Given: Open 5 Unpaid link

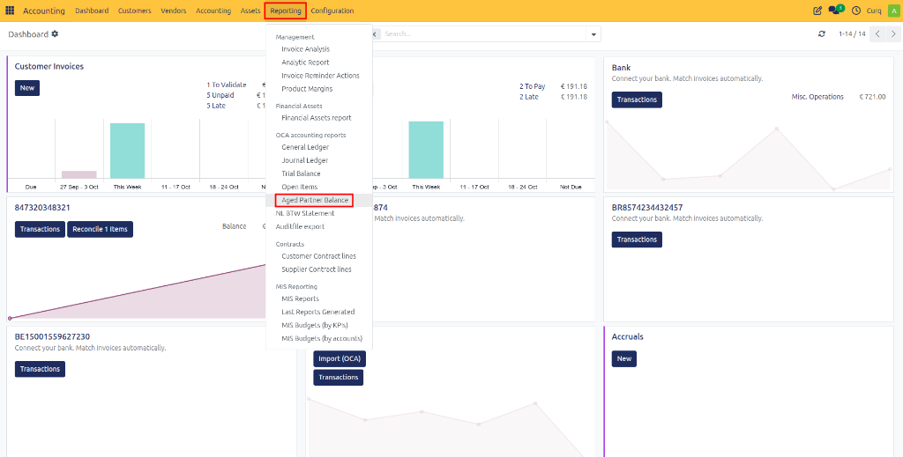Looking at the screenshot, I should tap(220, 95).
